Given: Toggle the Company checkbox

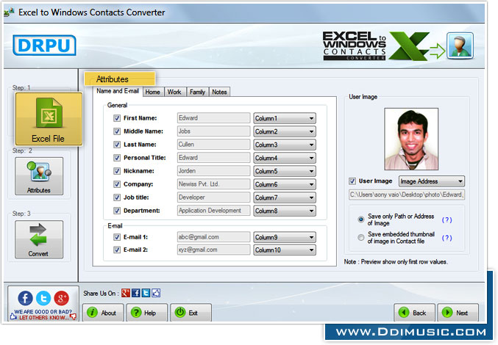Looking at the screenshot, I should coord(117,184).
